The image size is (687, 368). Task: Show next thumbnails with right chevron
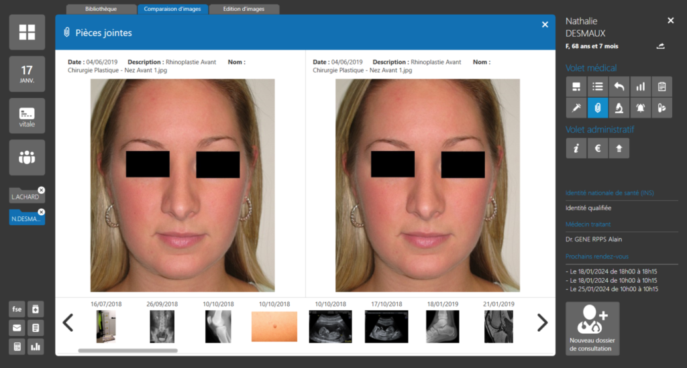(x=542, y=323)
